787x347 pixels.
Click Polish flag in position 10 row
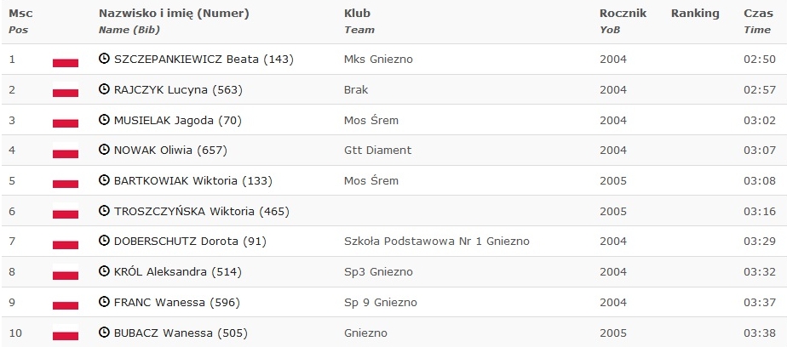[x=66, y=333]
